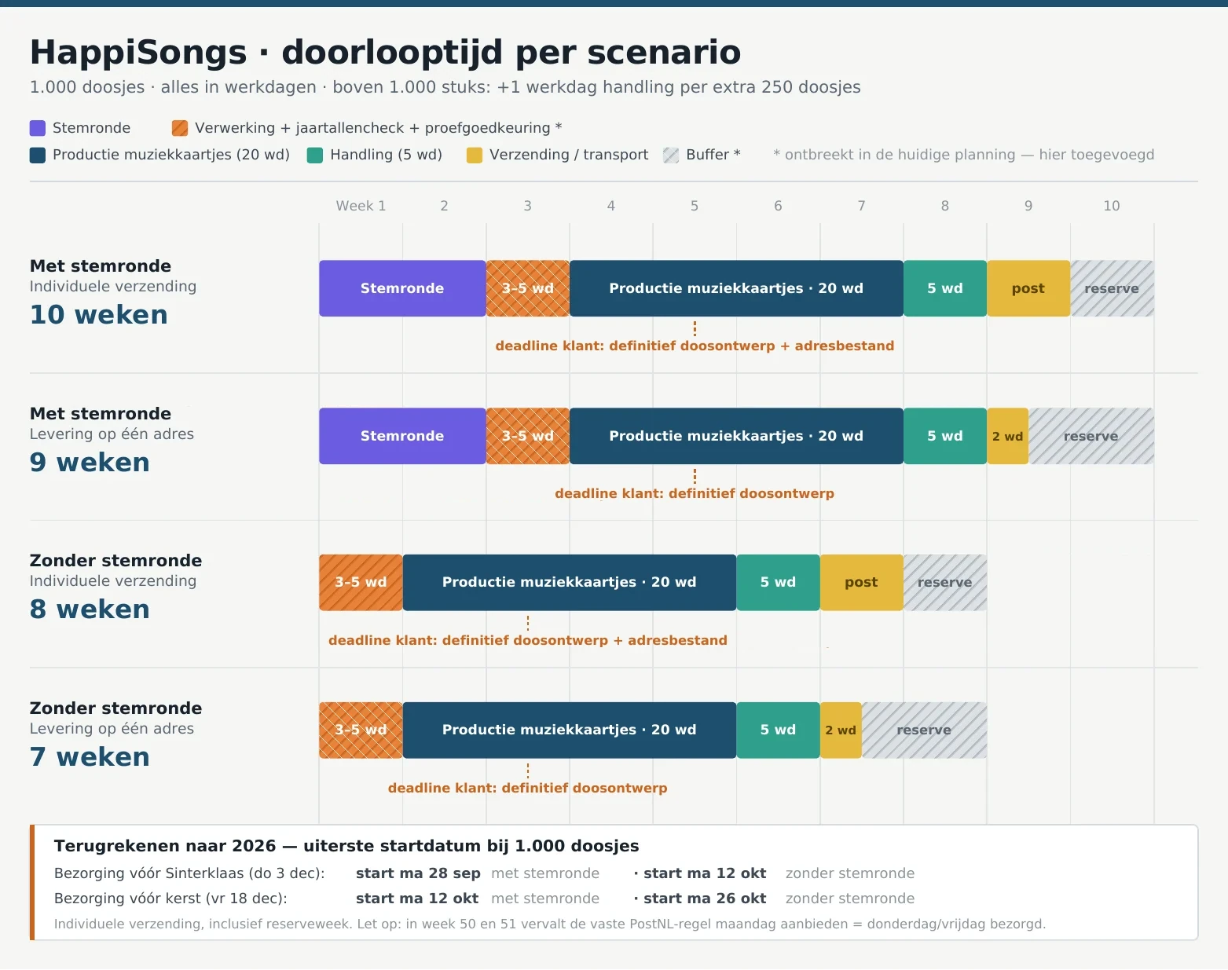Click the orange hatched Verwerking legend swatch
The image size is (1228, 970).
coord(180,128)
